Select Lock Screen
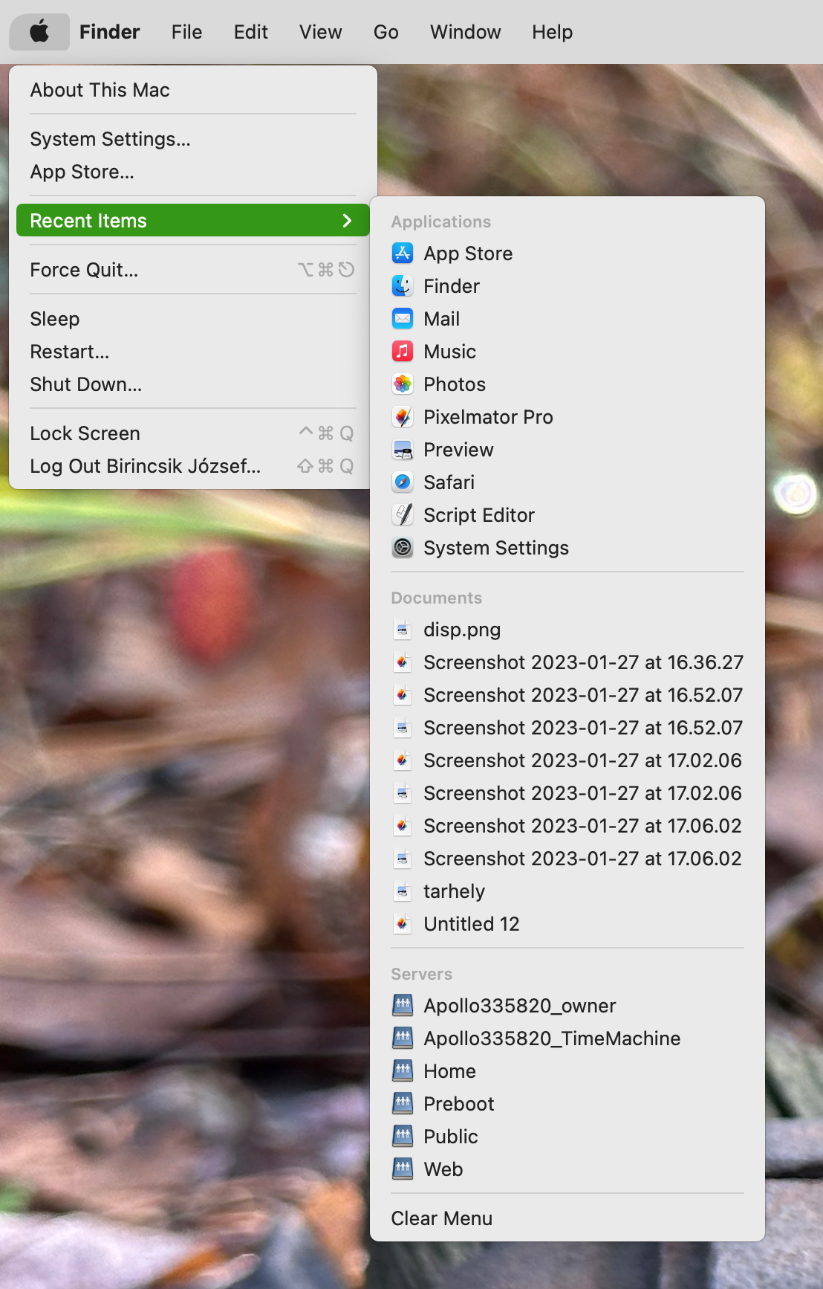Viewport: 823px width, 1289px height. (x=193, y=433)
